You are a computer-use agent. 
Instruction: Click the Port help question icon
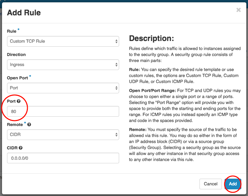tap(19, 101)
